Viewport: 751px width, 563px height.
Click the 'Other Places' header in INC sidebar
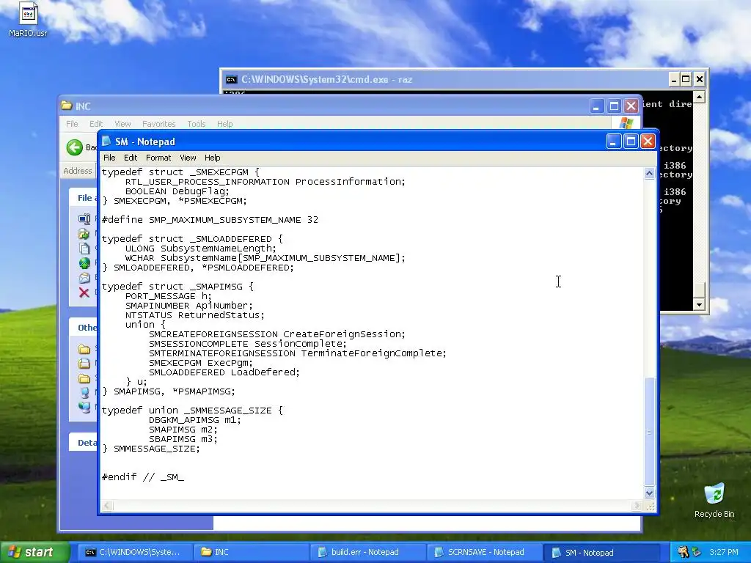tap(84, 328)
